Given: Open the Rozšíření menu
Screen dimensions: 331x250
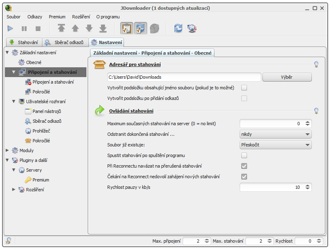Looking at the screenshot, I should (x=81, y=17).
